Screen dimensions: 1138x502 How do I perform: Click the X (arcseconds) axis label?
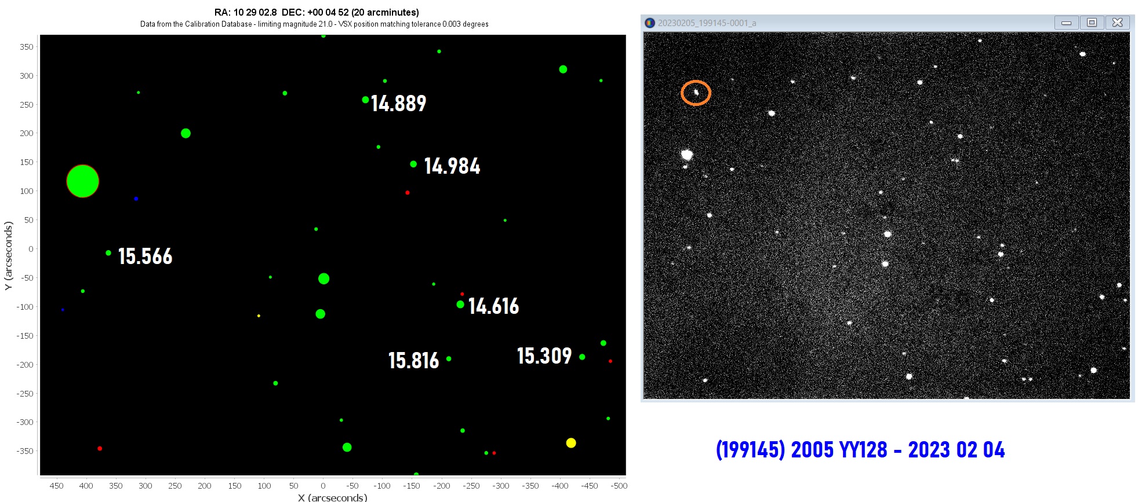click(x=333, y=497)
